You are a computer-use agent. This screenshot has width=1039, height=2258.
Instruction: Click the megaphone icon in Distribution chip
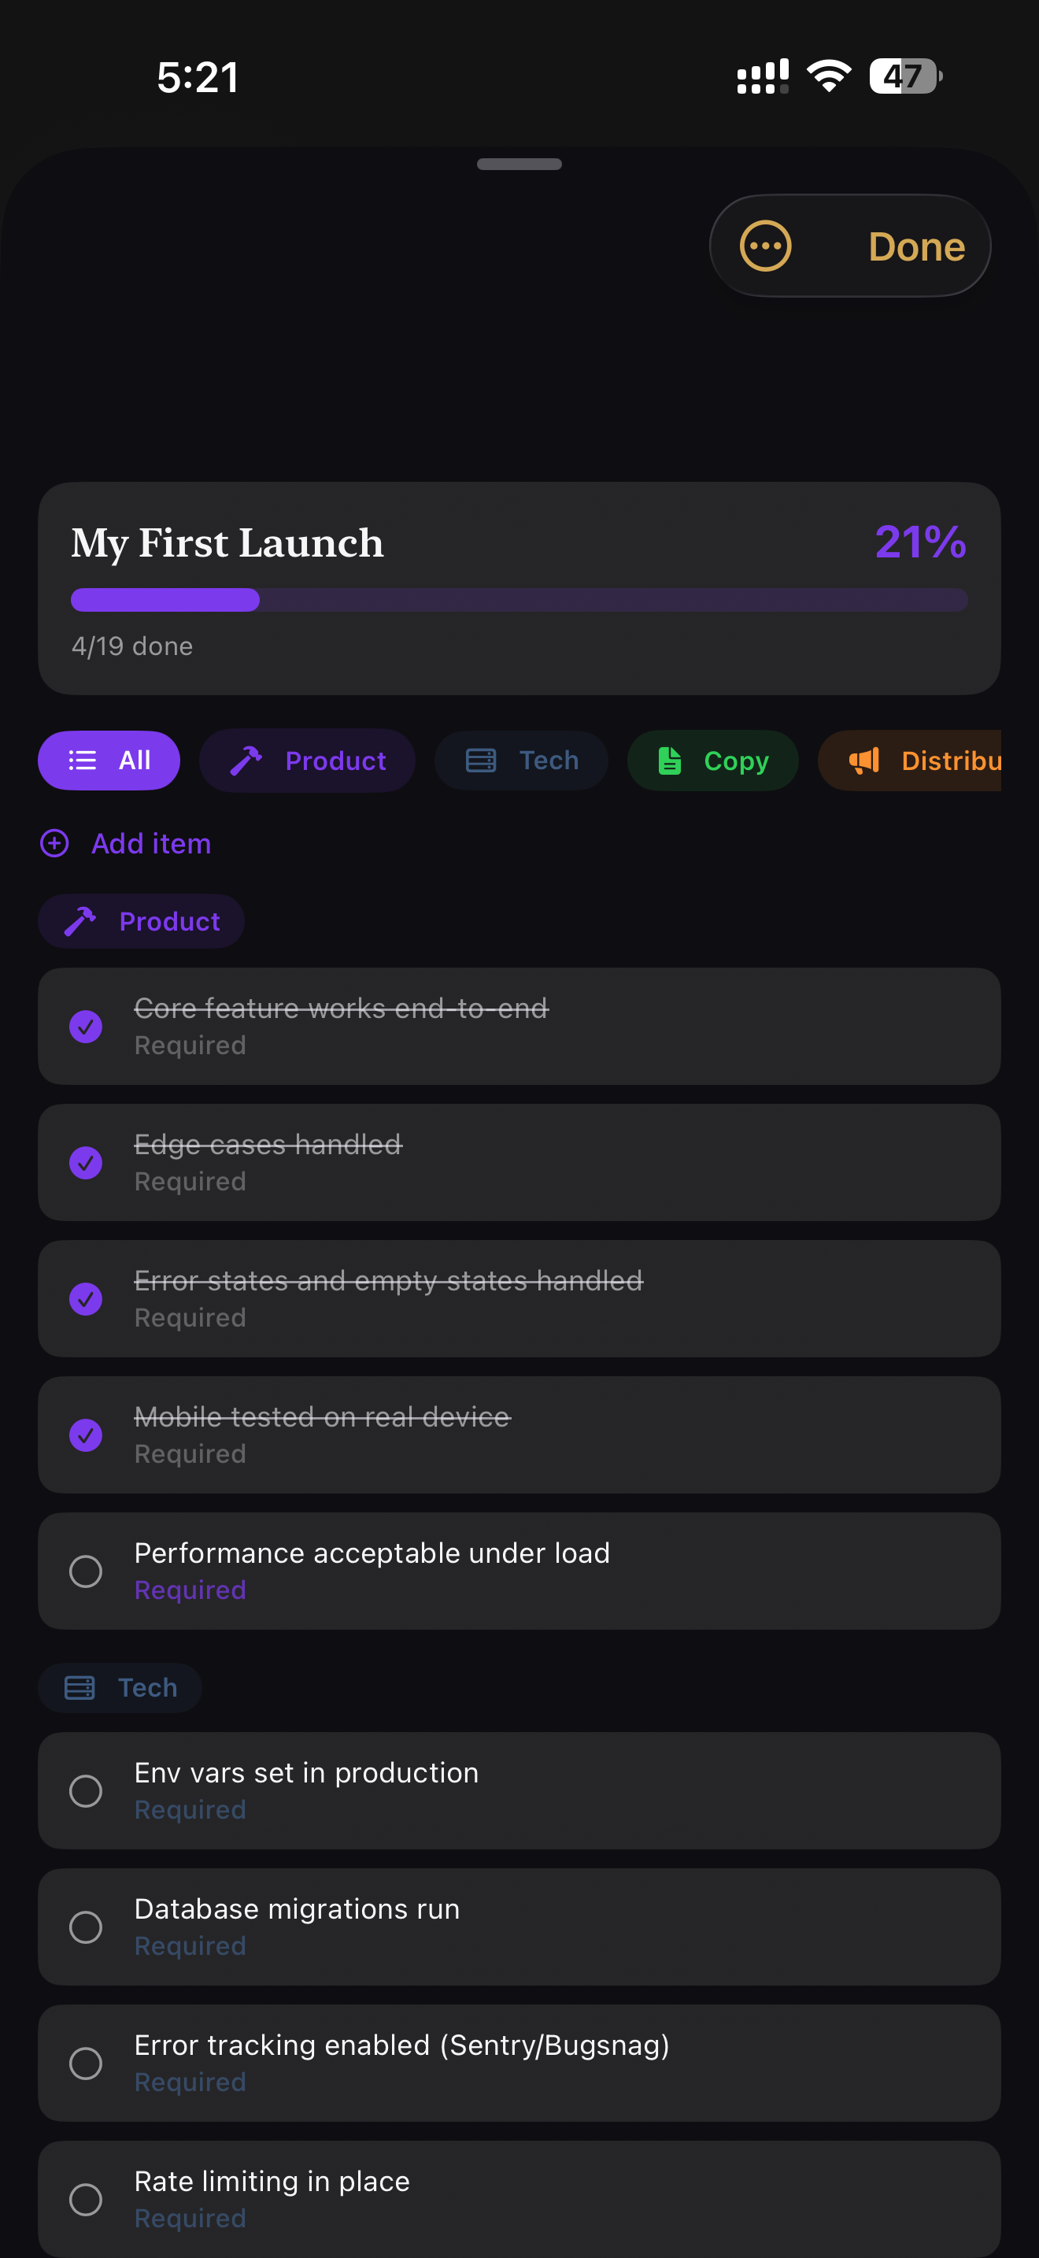pos(863,760)
